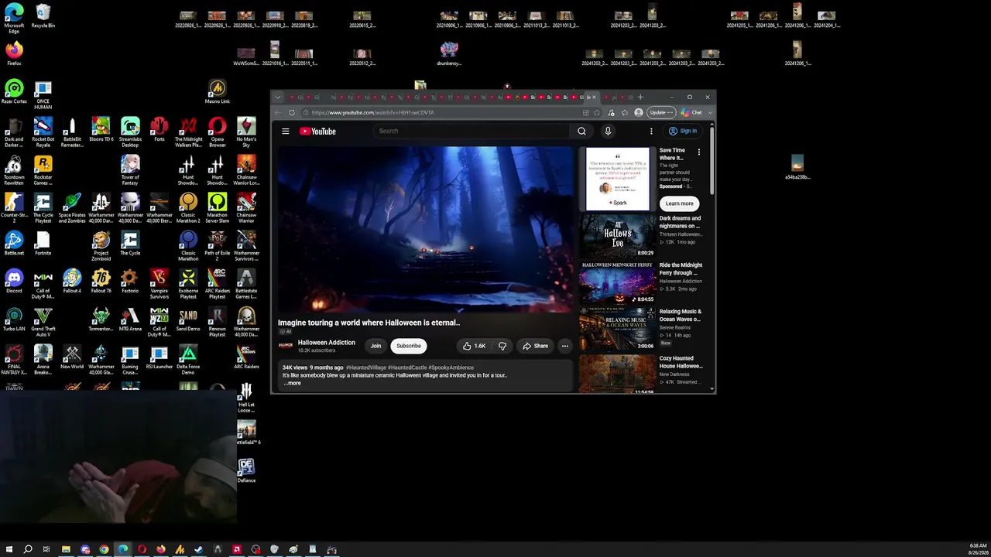Launch Fallout 4 desktop shortcut
The height and width of the screenshot is (557, 991).
pyautogui.click(x=72, y=281)
